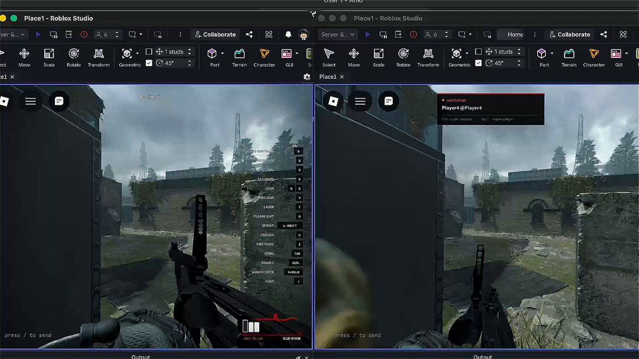Open Terrain editor in left Studio window
The height and width of the screenshot is (359, 639).
(239, 57)
